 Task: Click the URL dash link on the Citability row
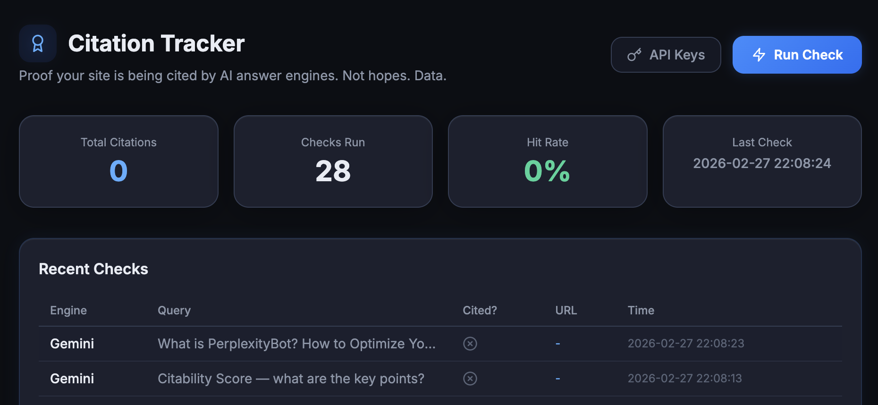[x=557, y=378]
